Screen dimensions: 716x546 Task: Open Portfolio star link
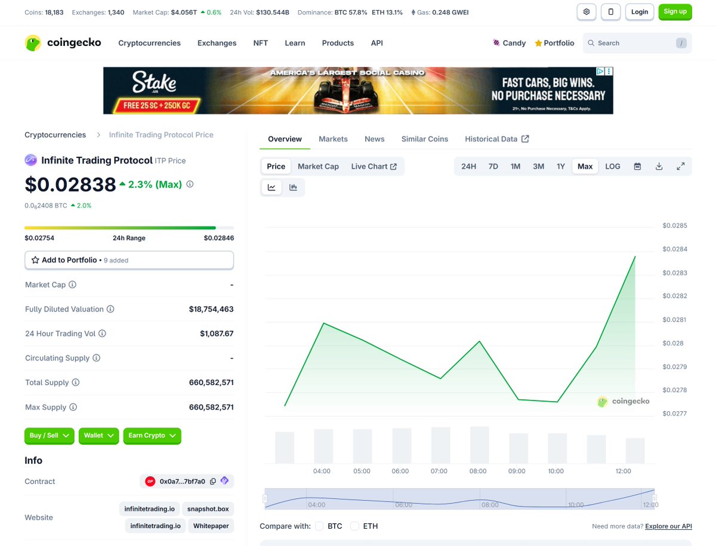coord(554,43)
